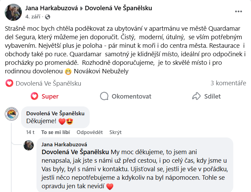Open the group name Dovolená Ve Španělsku in post header
Screen dimensions: 251x192
(118, 8)
